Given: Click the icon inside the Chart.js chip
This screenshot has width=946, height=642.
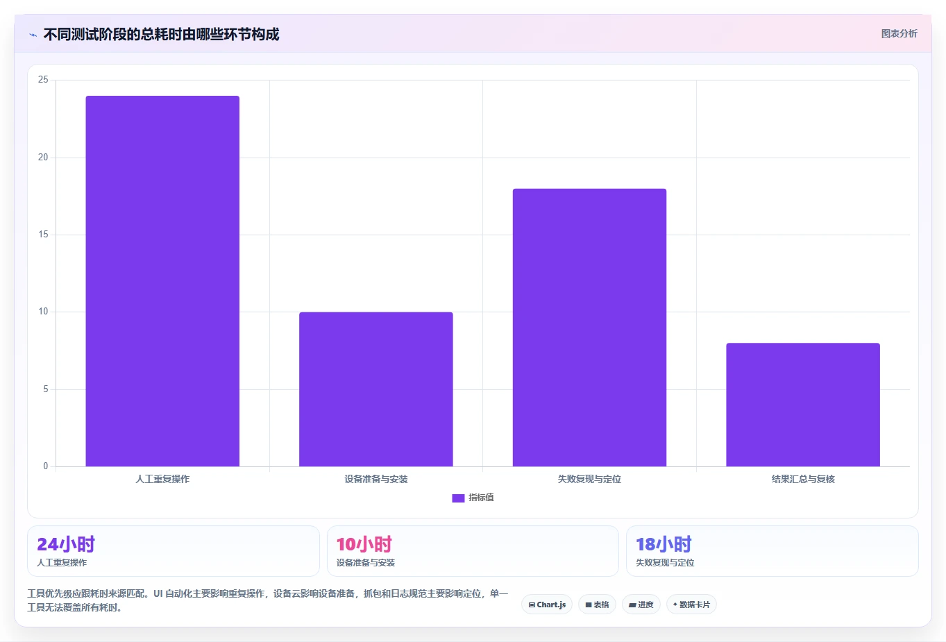Looking at the screenshot, I should 532,605.
